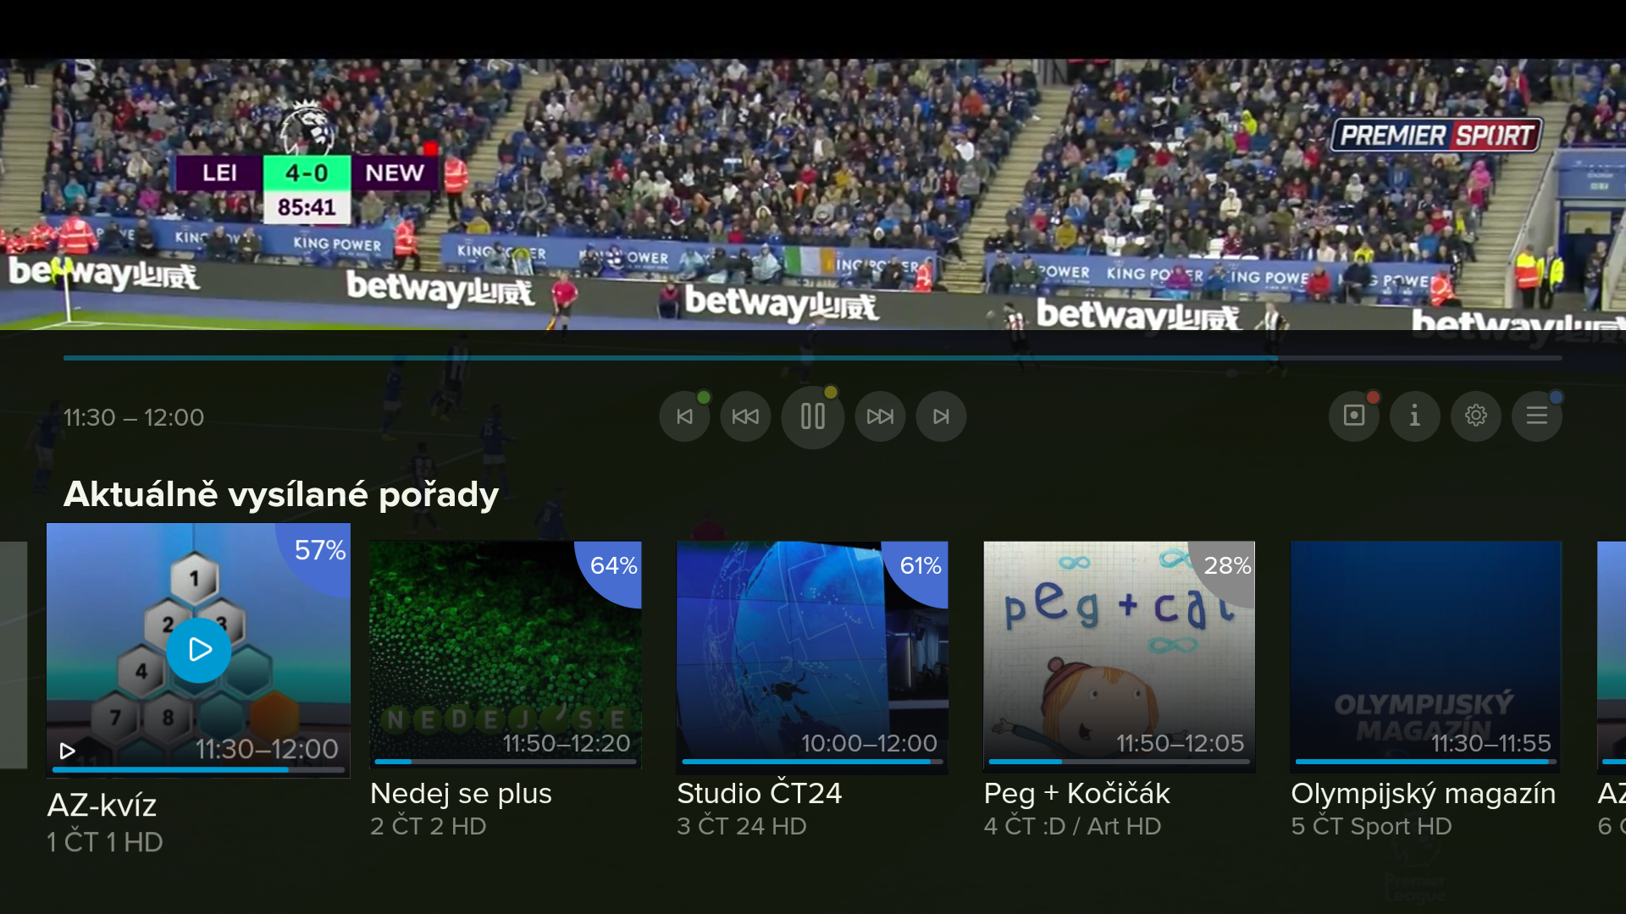
Task: Open playback settings via the gear icon
Action: (x=1476, y=416)
